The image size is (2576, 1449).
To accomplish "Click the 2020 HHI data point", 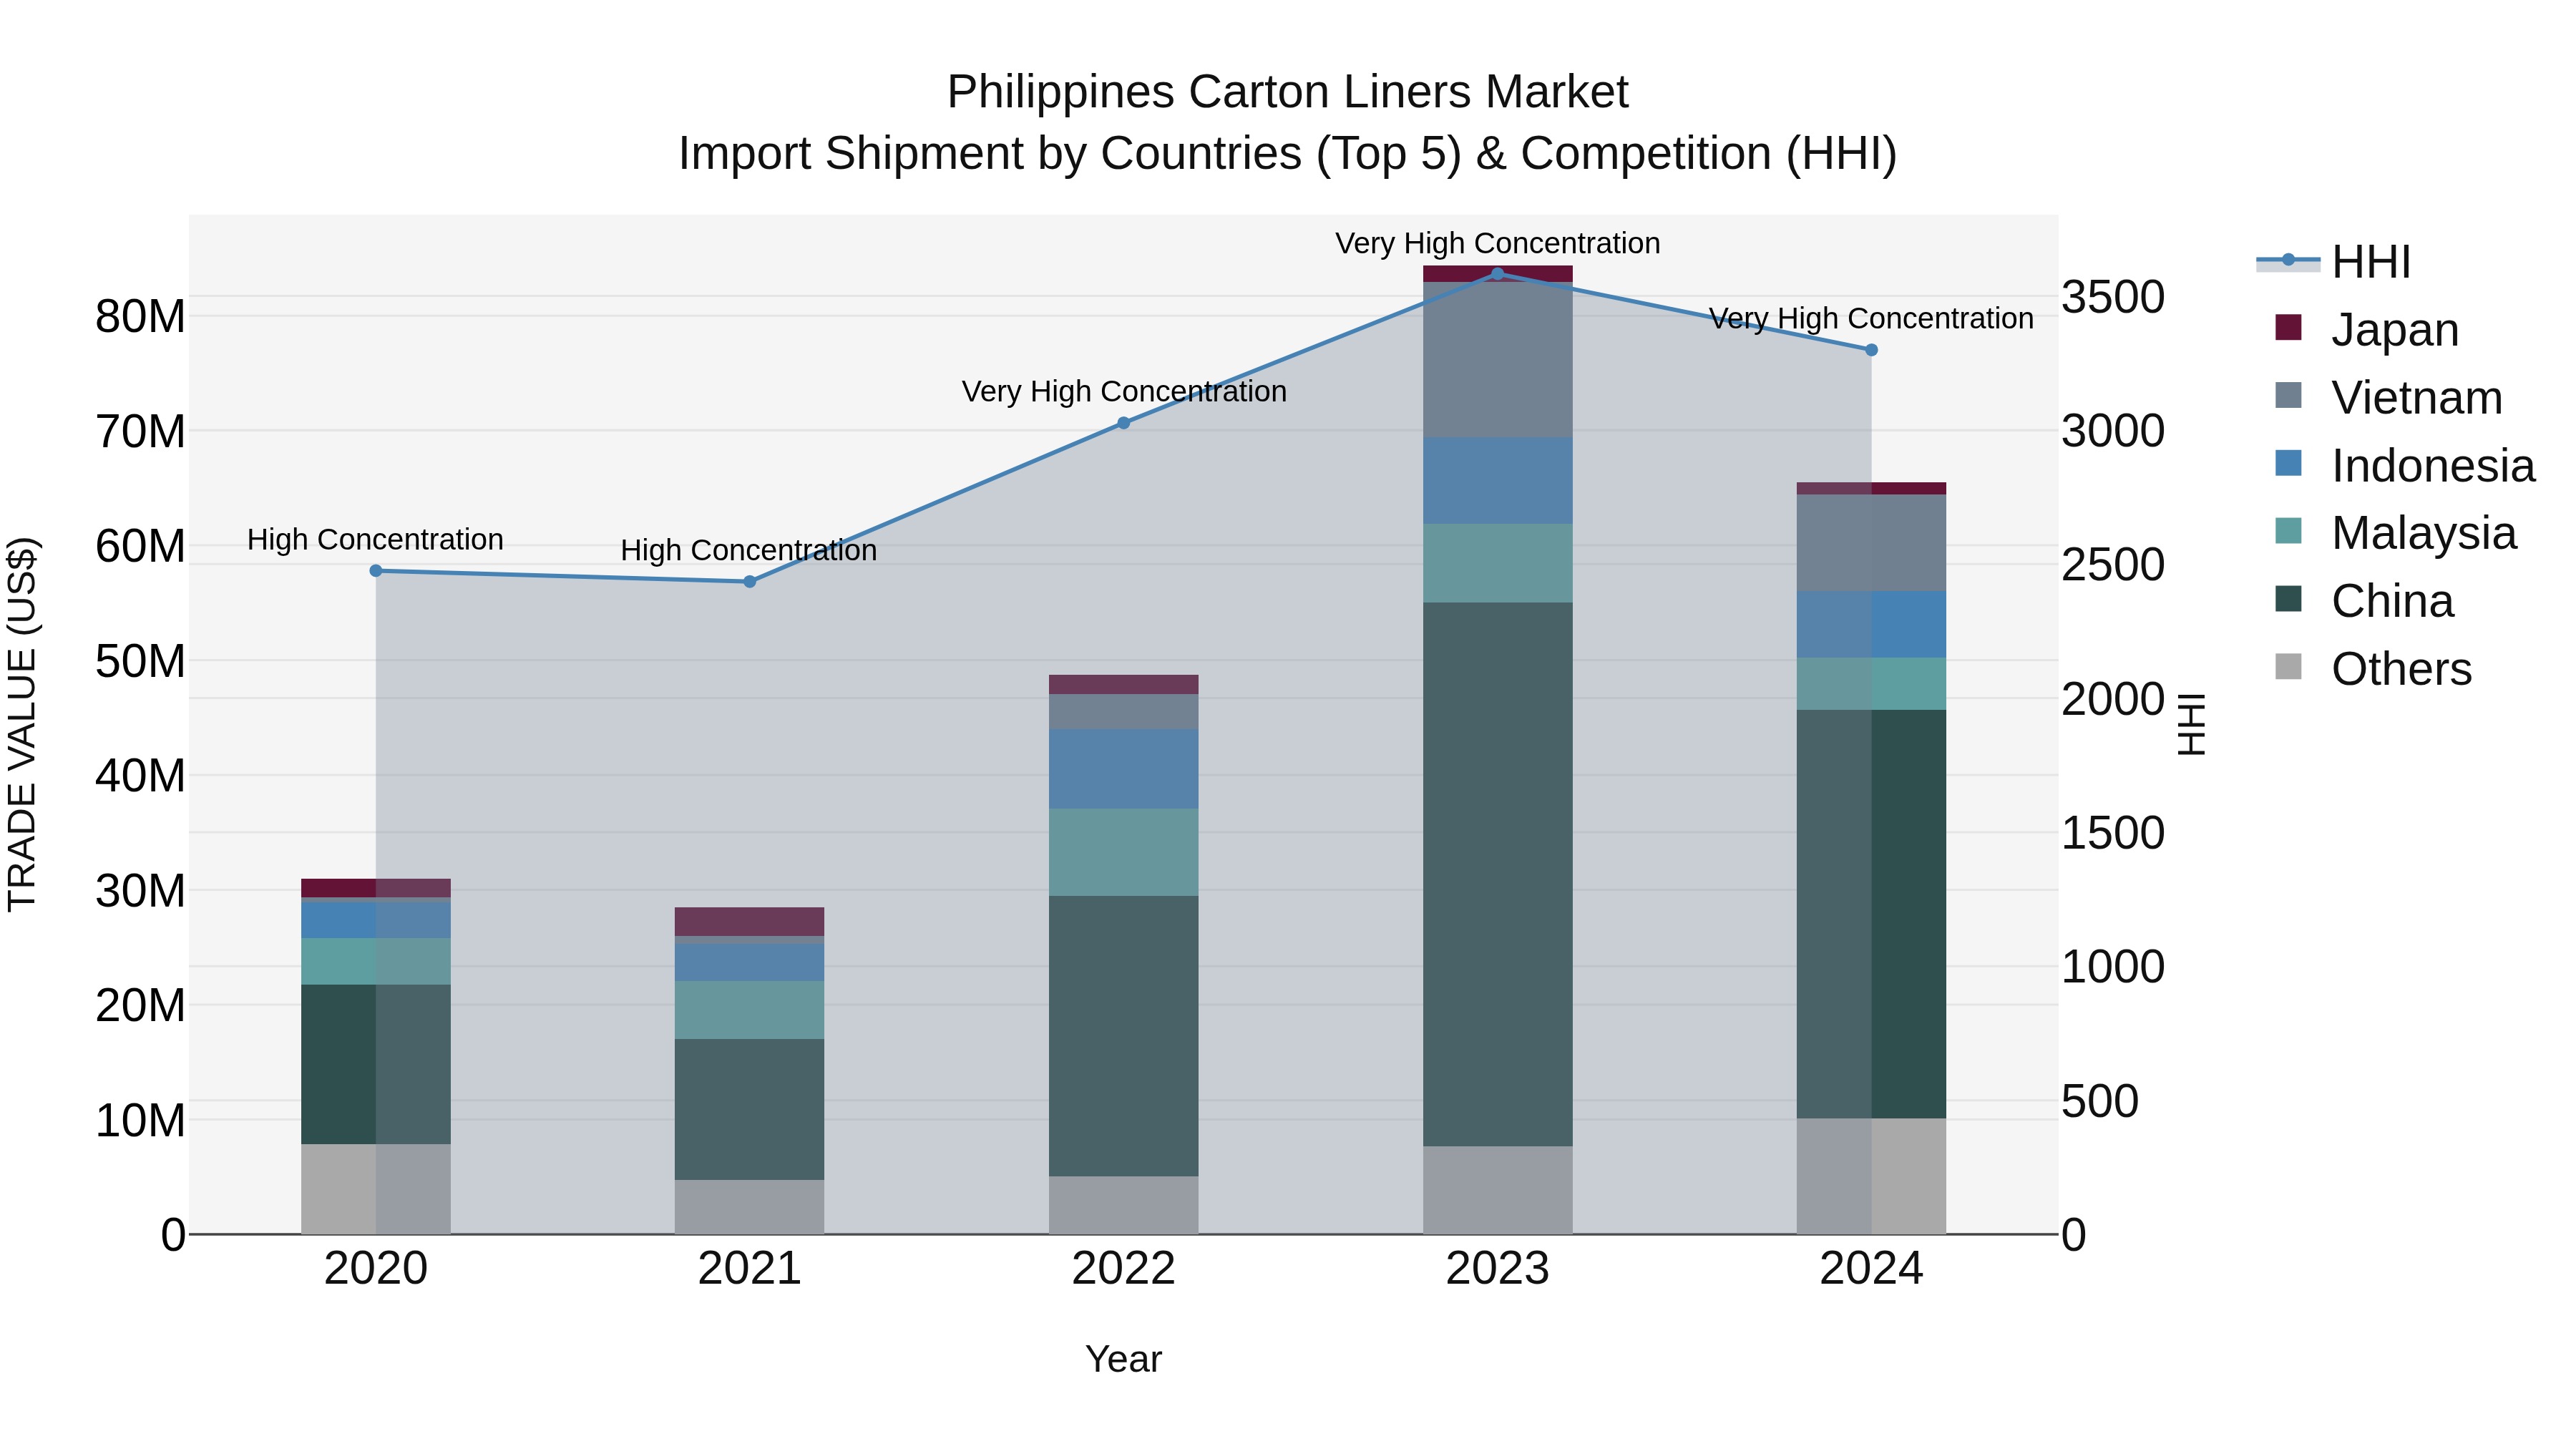I will click(x=376, y=571).
